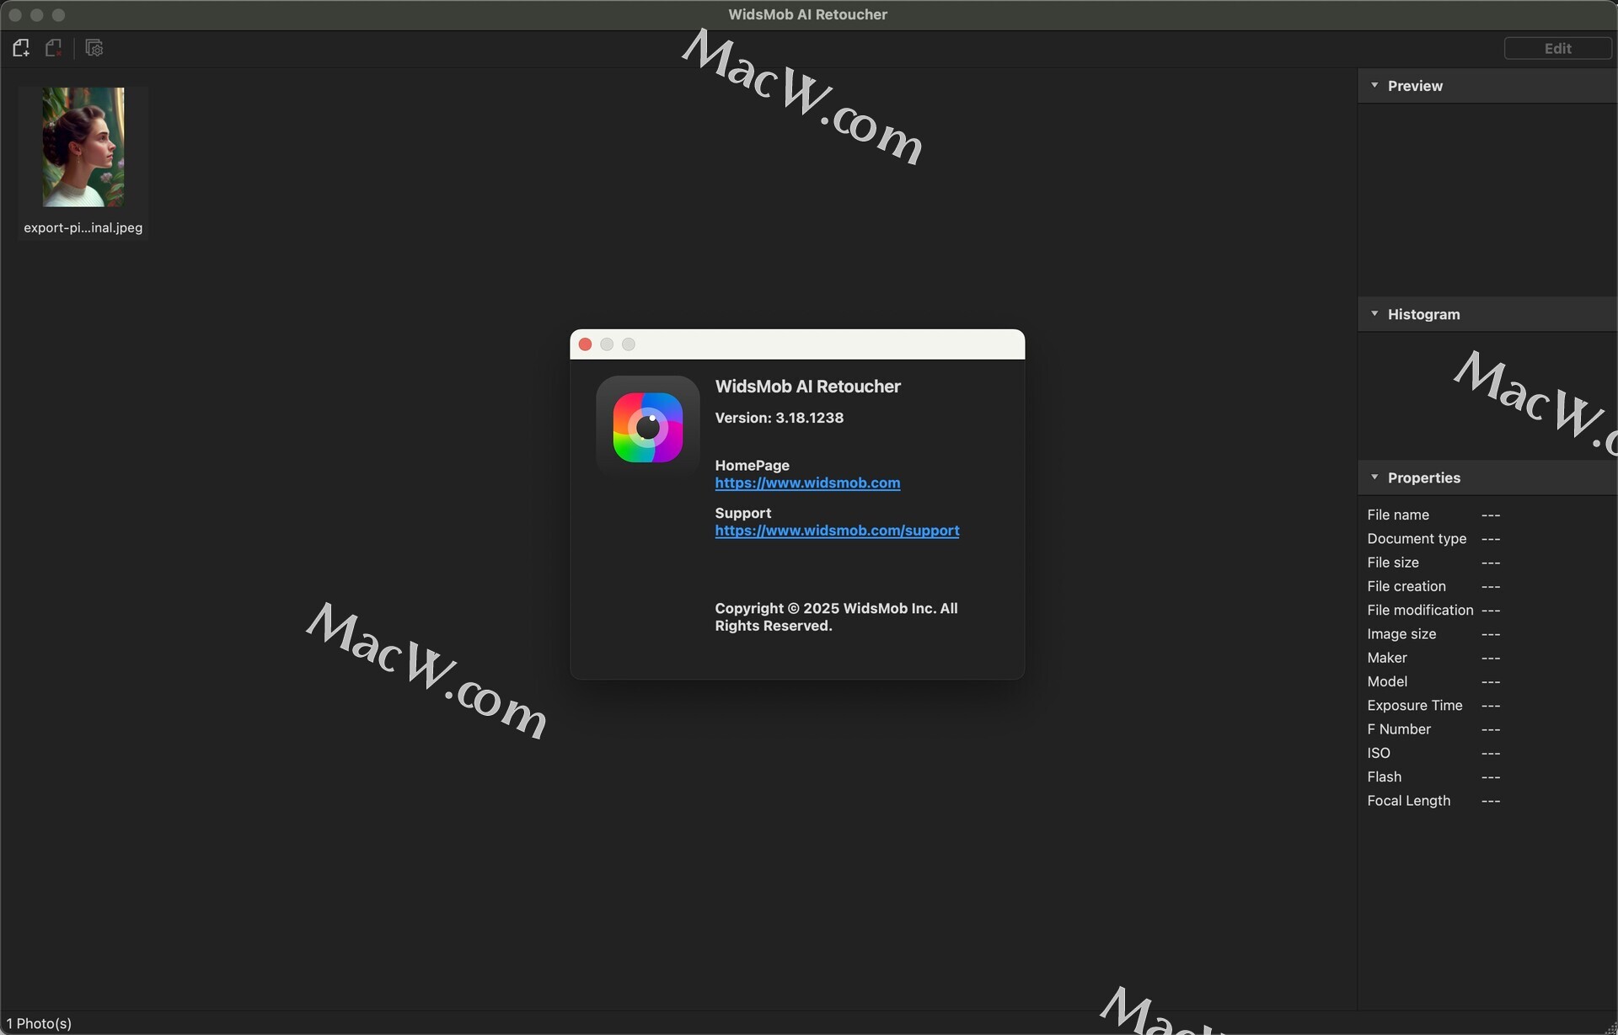
Task: Collapse the Properties panel triangle
Action: pos(1374,477)
